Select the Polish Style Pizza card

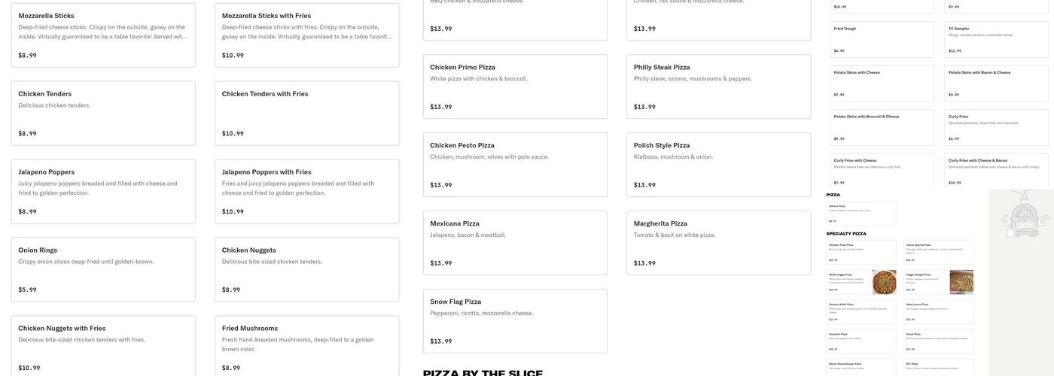(x=719, y=165)
